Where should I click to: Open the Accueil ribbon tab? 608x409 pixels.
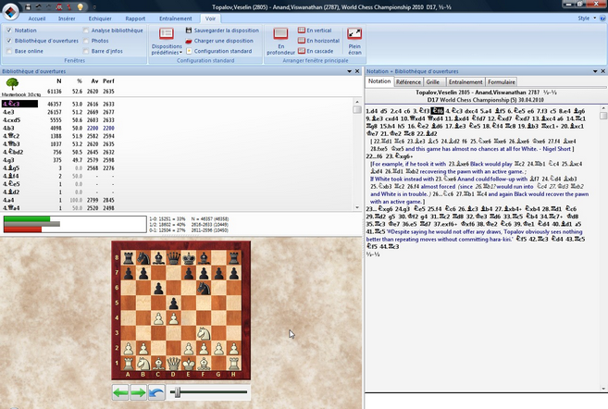click(x=37, y=19)
